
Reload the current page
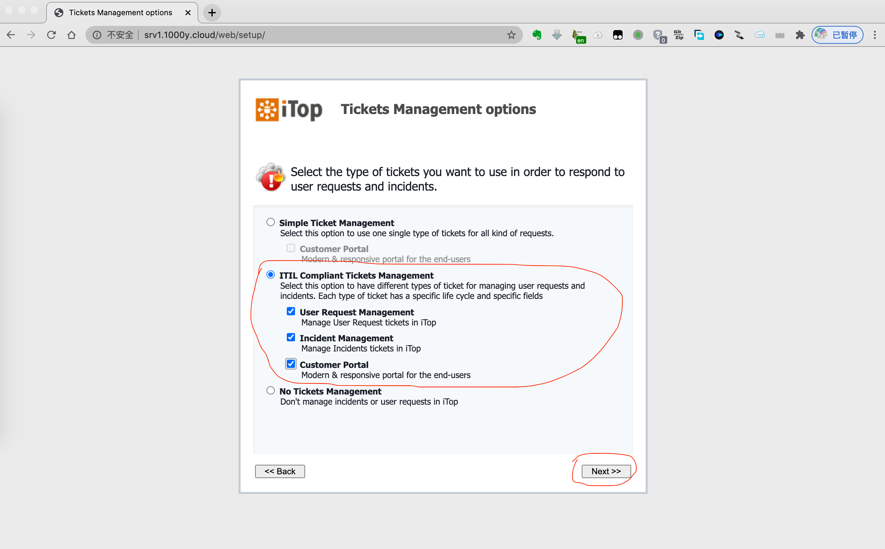click(52, 35)
